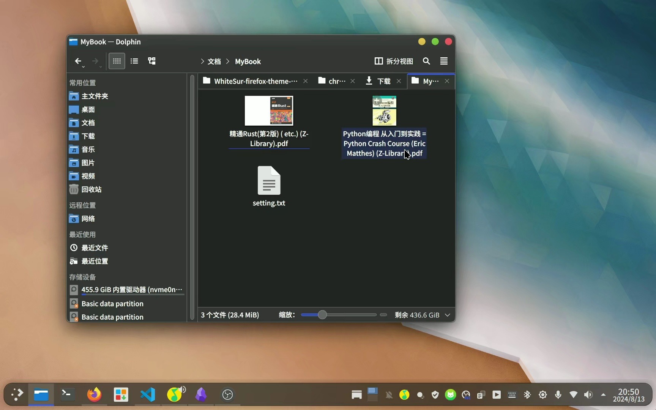Select the 455.9 GiB internal drive

(x=127, y=290)
